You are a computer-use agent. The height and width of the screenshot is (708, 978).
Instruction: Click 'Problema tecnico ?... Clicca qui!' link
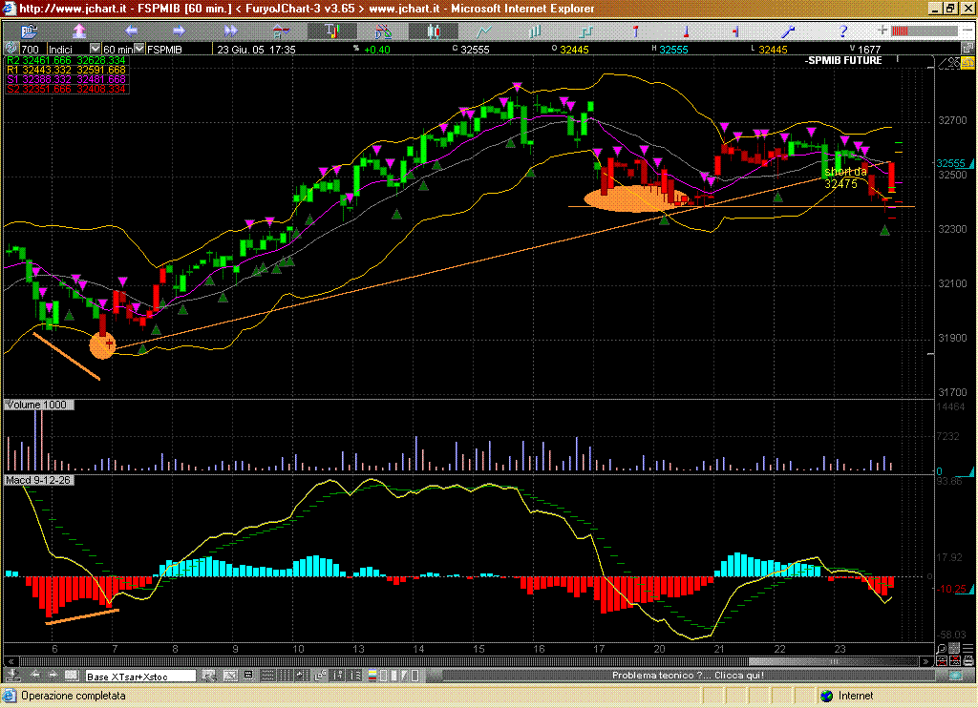(688, 676)
